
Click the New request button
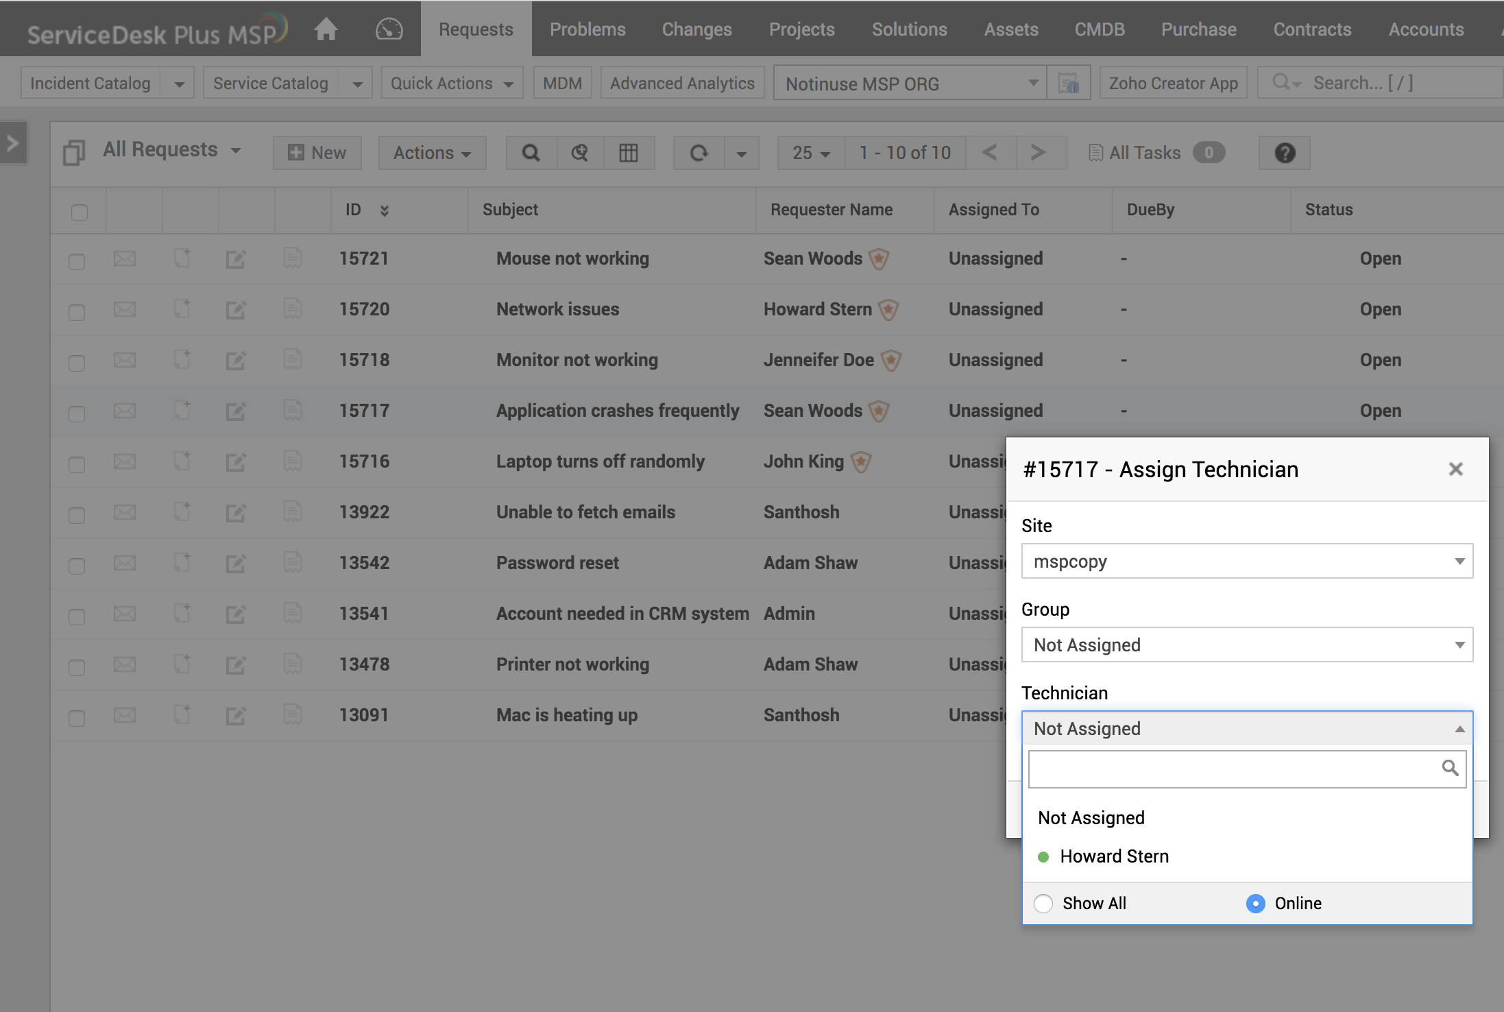pyautogui.click(x=317, y=153)
